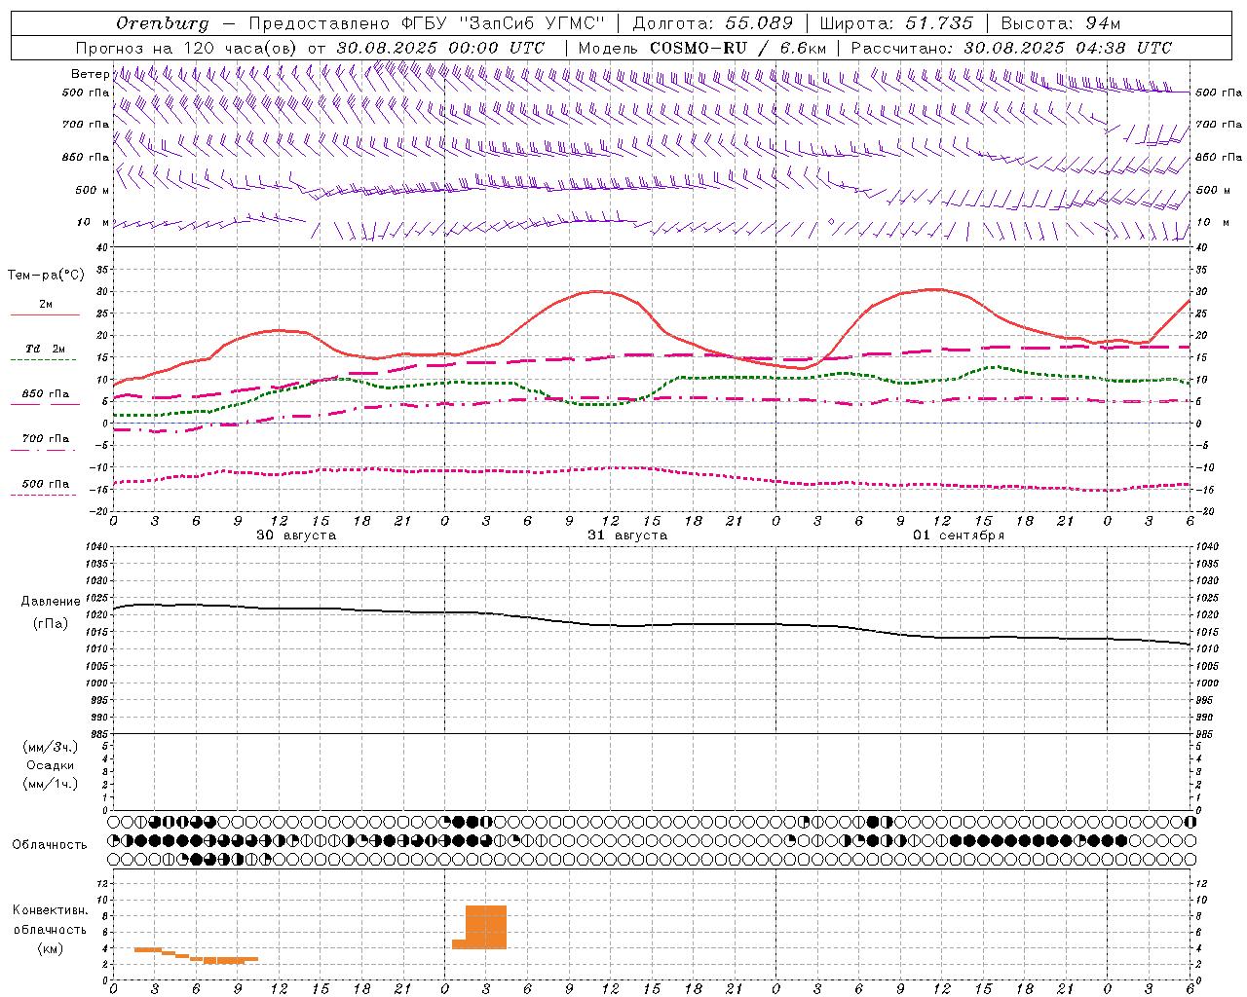Click the green '850 гПа' temperature legend entry
The image size is (1247, 997).
click(x=45, y=394)
